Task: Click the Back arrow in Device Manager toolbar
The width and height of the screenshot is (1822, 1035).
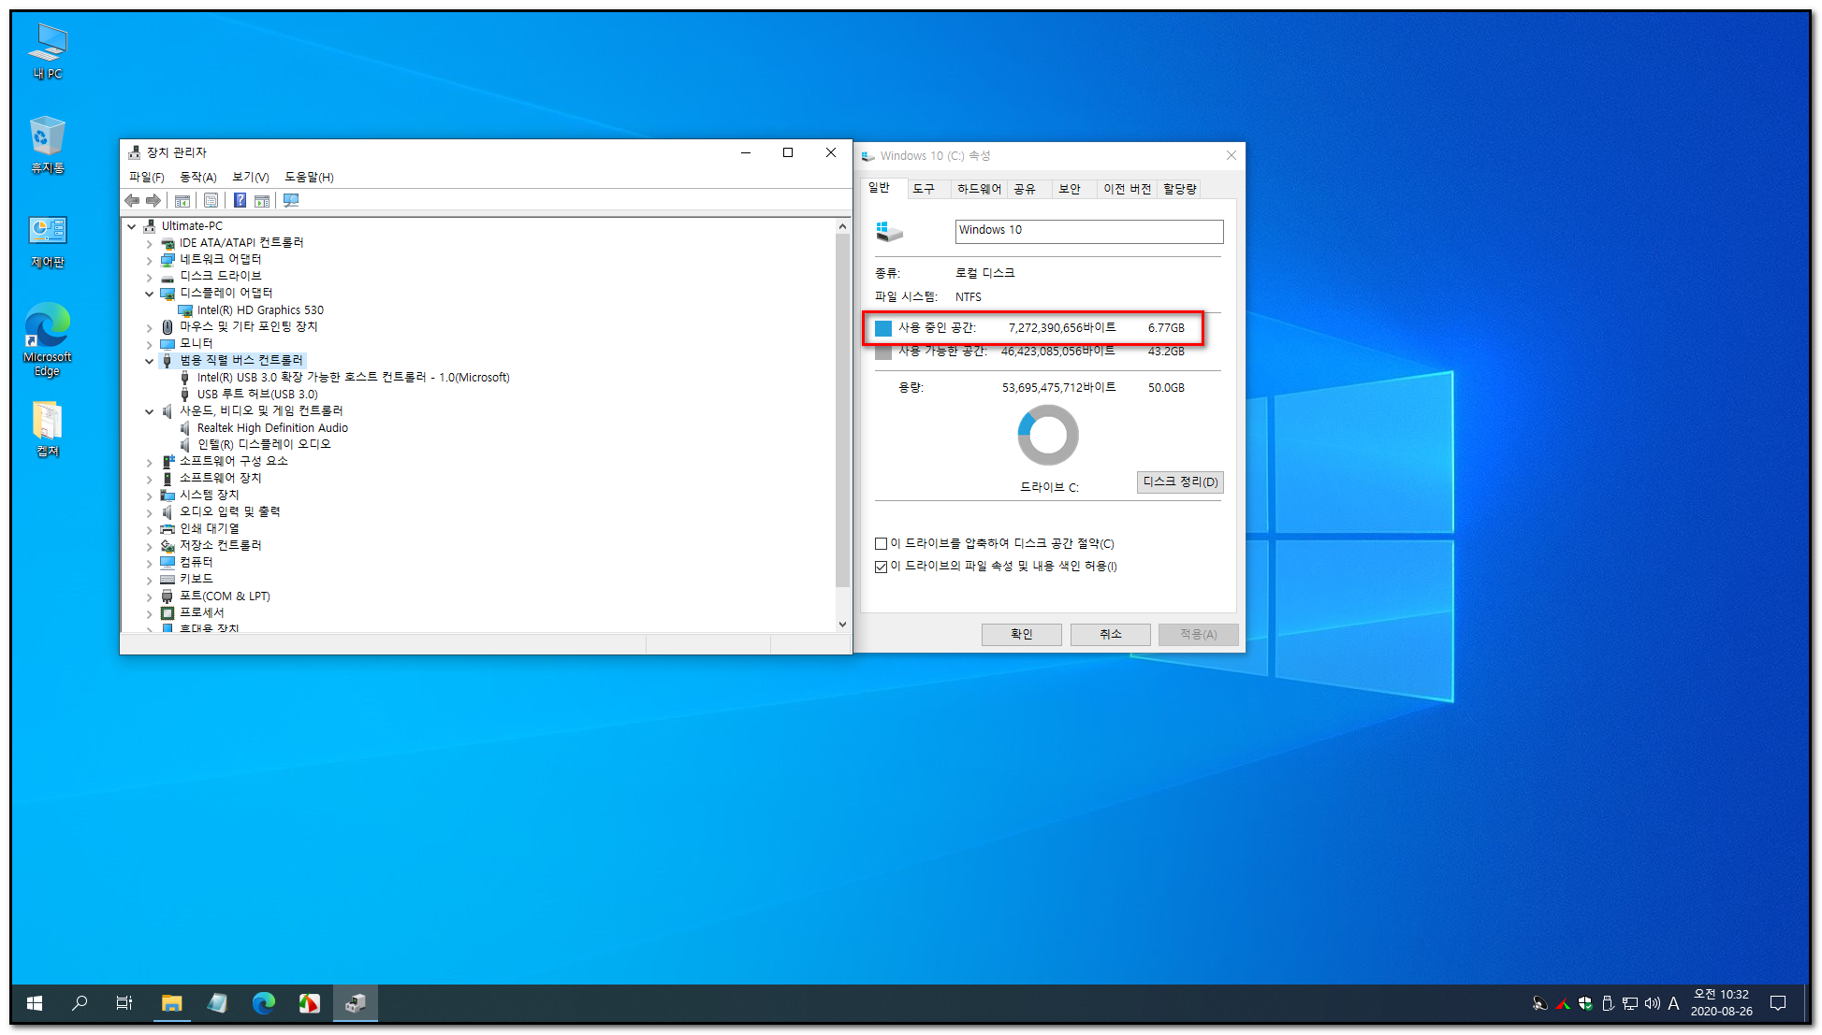Action: [x=133, y=201]
